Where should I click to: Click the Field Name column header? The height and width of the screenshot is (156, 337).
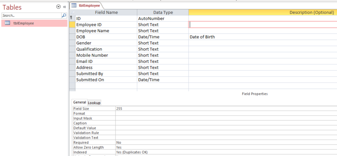click(x=106, y=13)
